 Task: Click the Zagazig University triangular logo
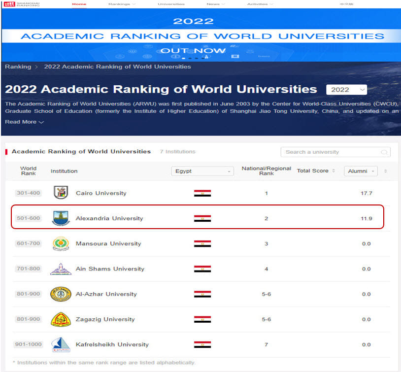point(61,319)
